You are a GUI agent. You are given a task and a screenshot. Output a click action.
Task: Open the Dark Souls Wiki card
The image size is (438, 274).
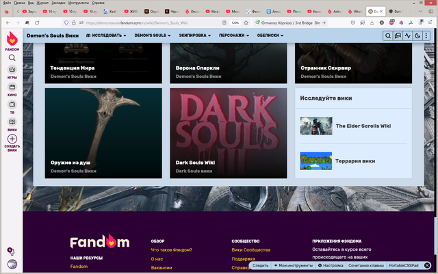(x=228, y=133)
